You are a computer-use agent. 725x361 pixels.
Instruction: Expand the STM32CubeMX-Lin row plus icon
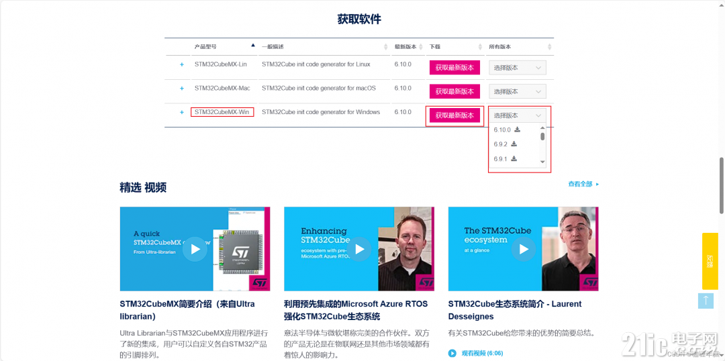pyautogui.click(x=182, y=64)
